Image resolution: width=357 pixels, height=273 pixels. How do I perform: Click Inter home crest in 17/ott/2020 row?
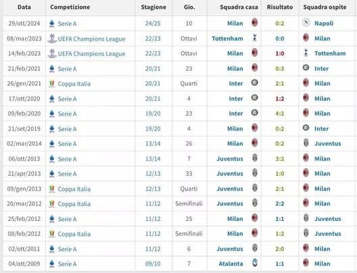[x=254, y=98]
